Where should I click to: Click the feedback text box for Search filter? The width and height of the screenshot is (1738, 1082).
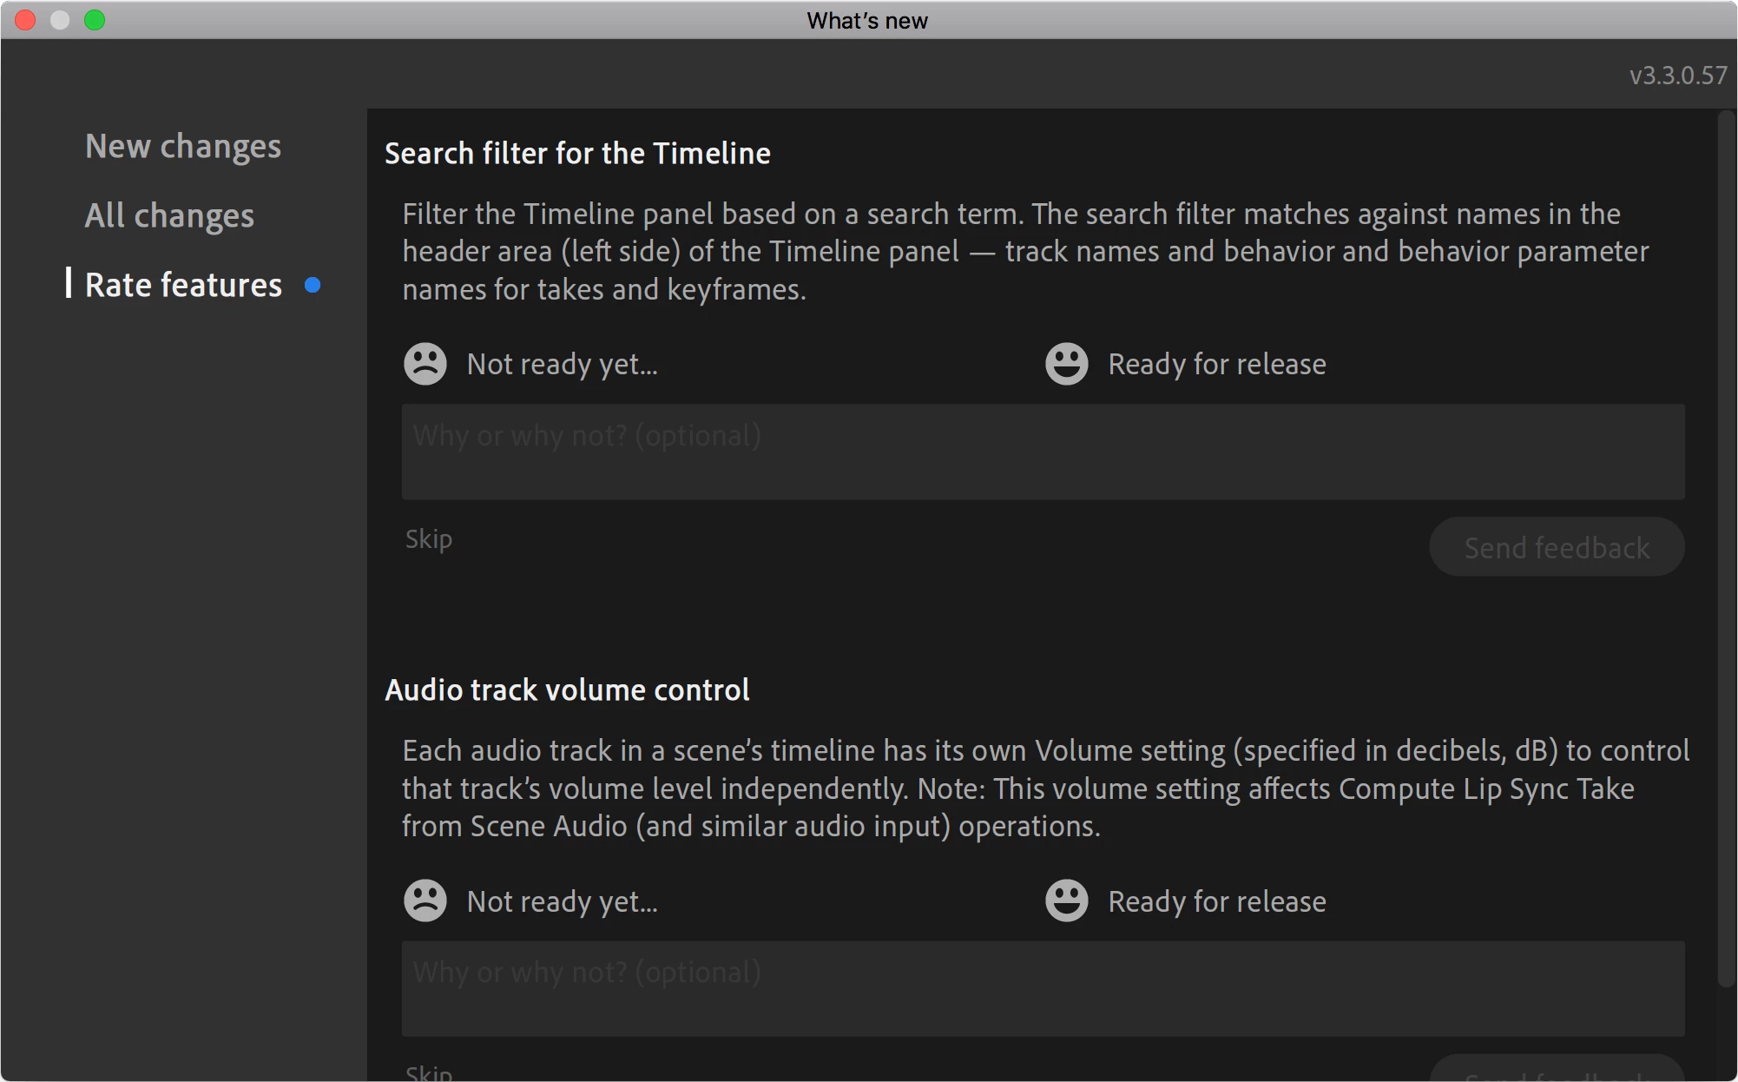(1043, 452)
